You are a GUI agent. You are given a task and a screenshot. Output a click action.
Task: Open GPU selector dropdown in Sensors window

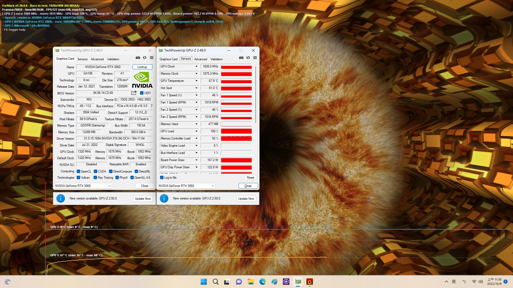click(186, 186)
